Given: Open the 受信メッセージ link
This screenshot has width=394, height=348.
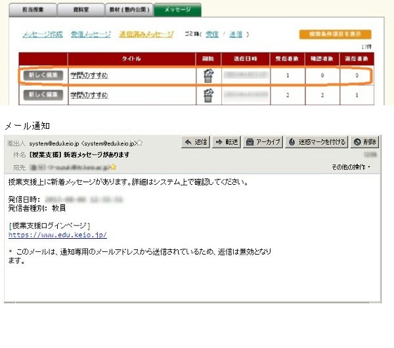Looking at the screenshot, I should 91,34.
